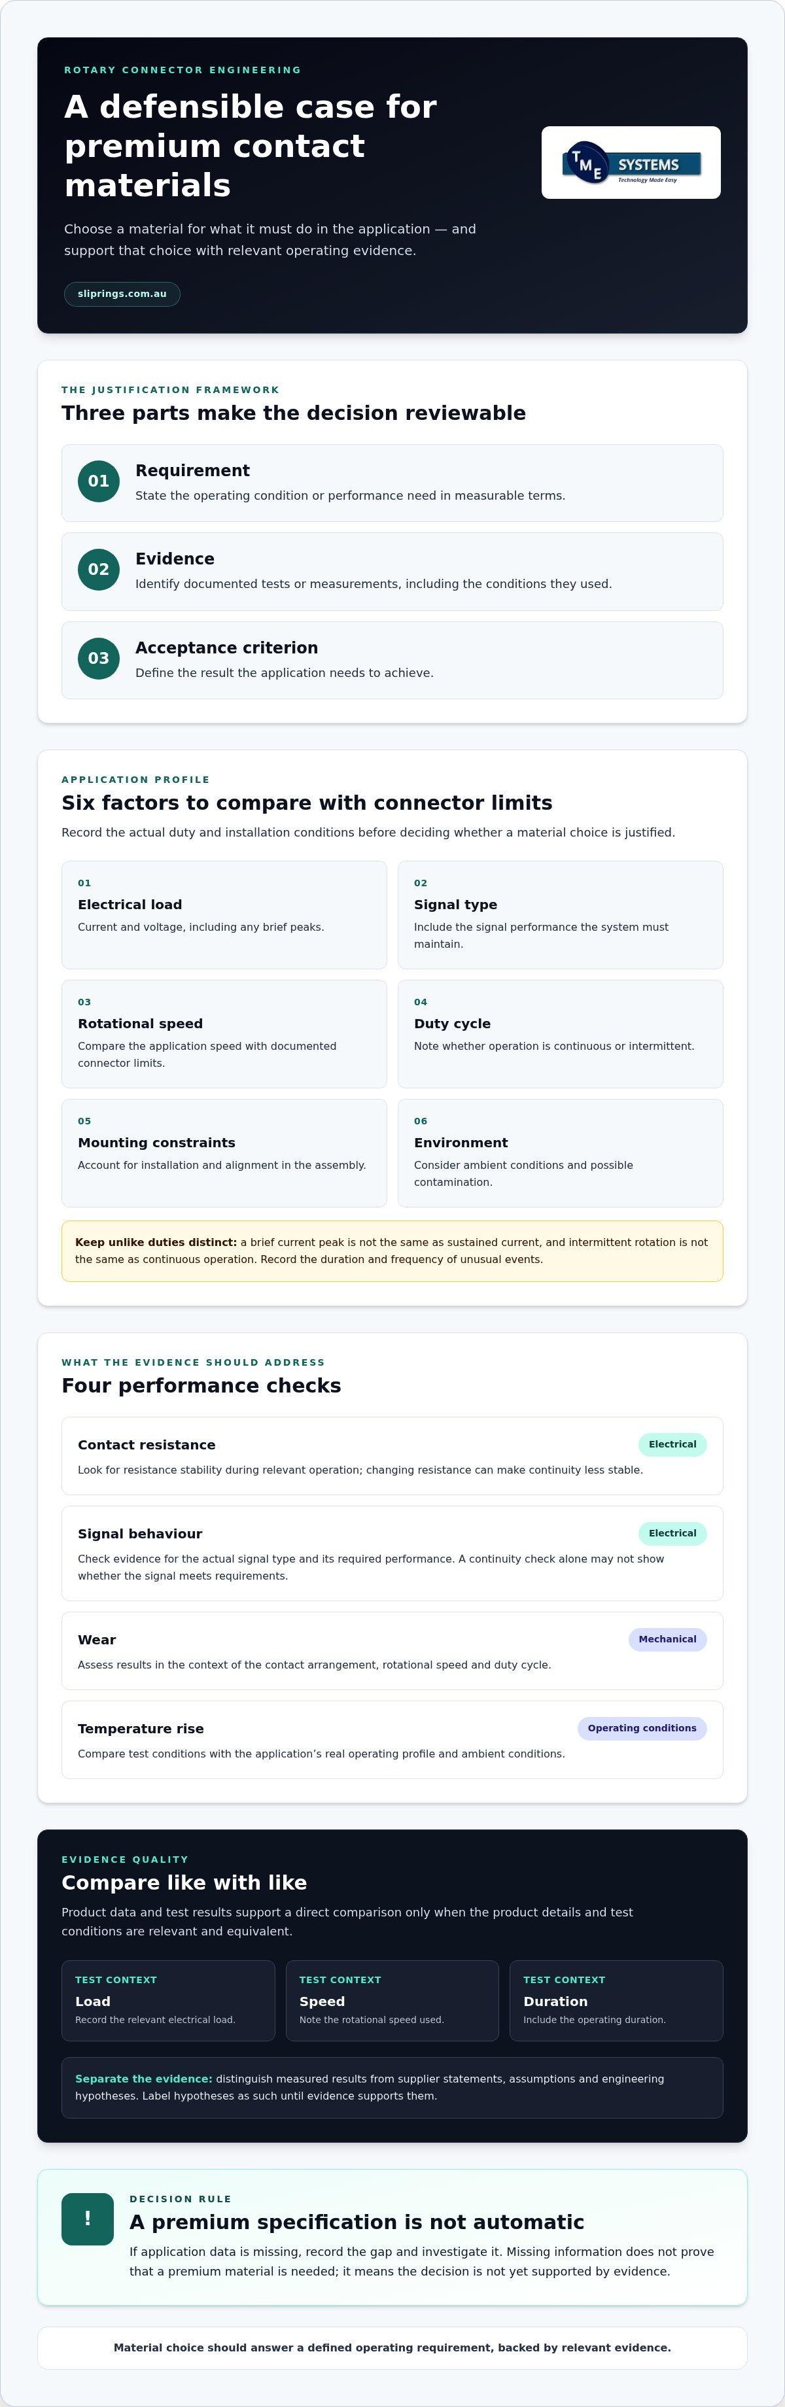Image resolution: width=785 pixels, height=2407 pixels.
Task: Select the Rotational speed factor card
Action: tap(224, 1033)
